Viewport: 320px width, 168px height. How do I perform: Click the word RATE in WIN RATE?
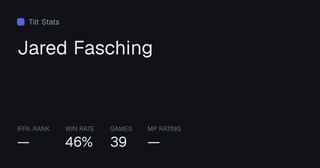coord(87,129)
